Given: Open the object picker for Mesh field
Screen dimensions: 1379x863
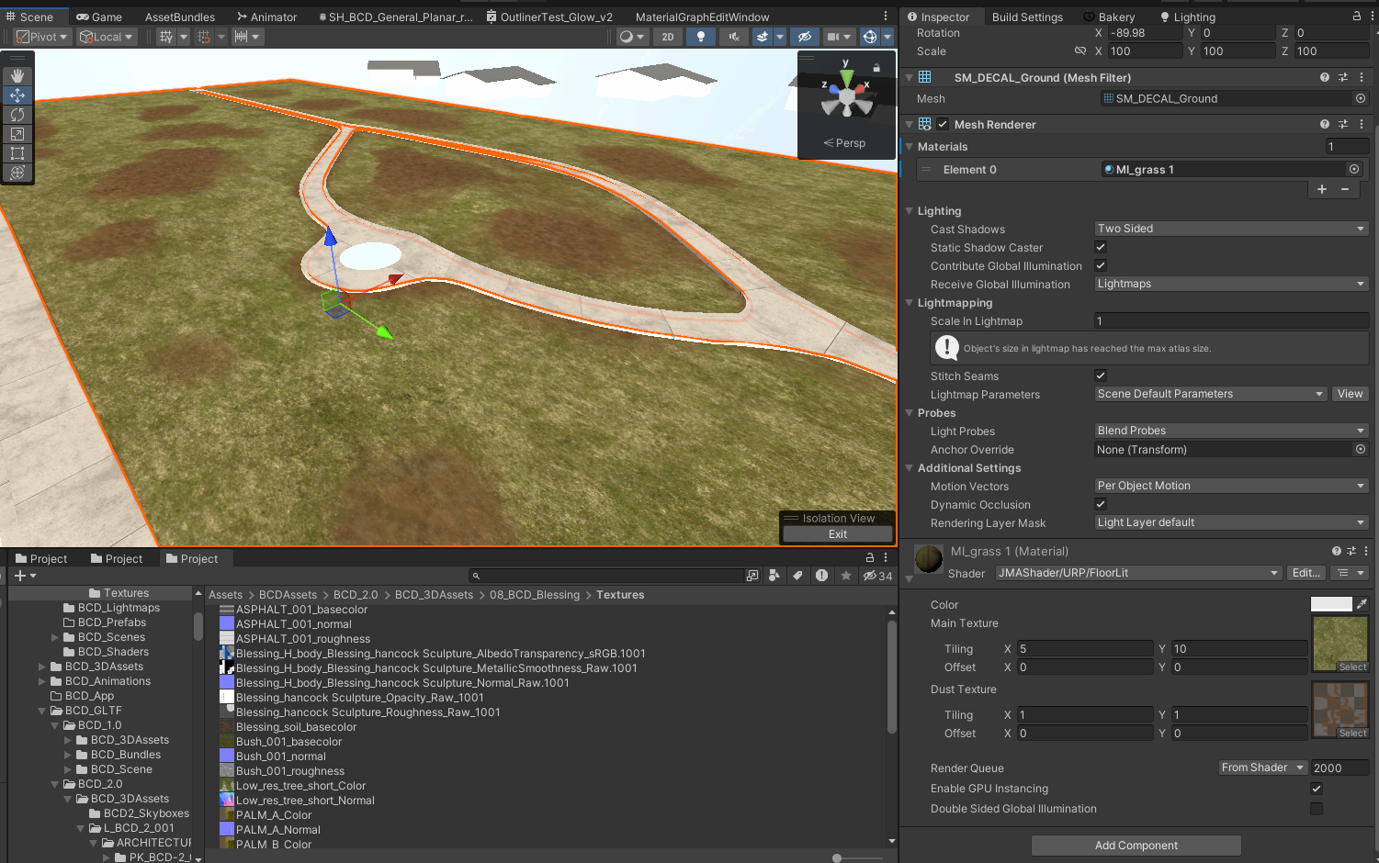Looking at the screenshot, I should (1360, 99).
